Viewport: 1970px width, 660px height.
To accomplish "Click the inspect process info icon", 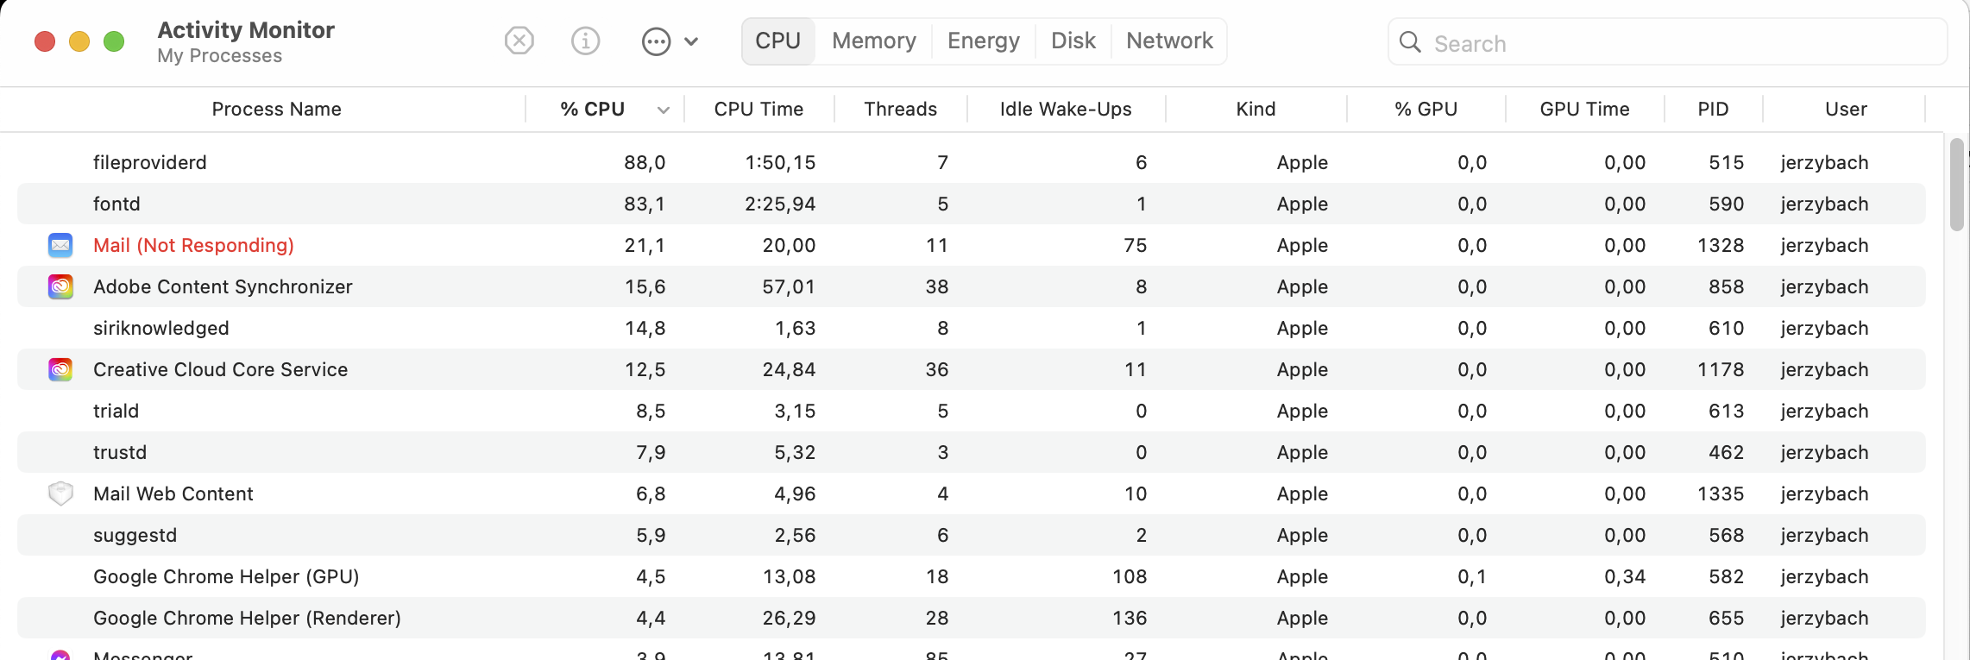I will (585, 41).
